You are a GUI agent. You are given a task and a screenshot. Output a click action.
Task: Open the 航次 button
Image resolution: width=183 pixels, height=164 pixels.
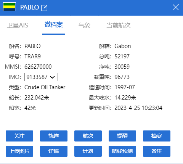(88, 136)
